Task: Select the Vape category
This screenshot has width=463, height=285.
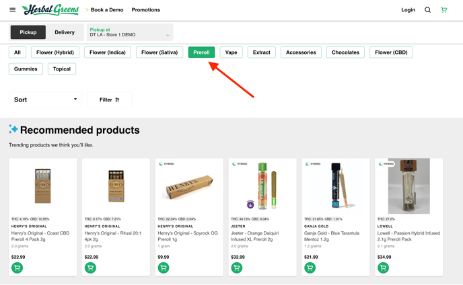Action: [x=231, y=52]
